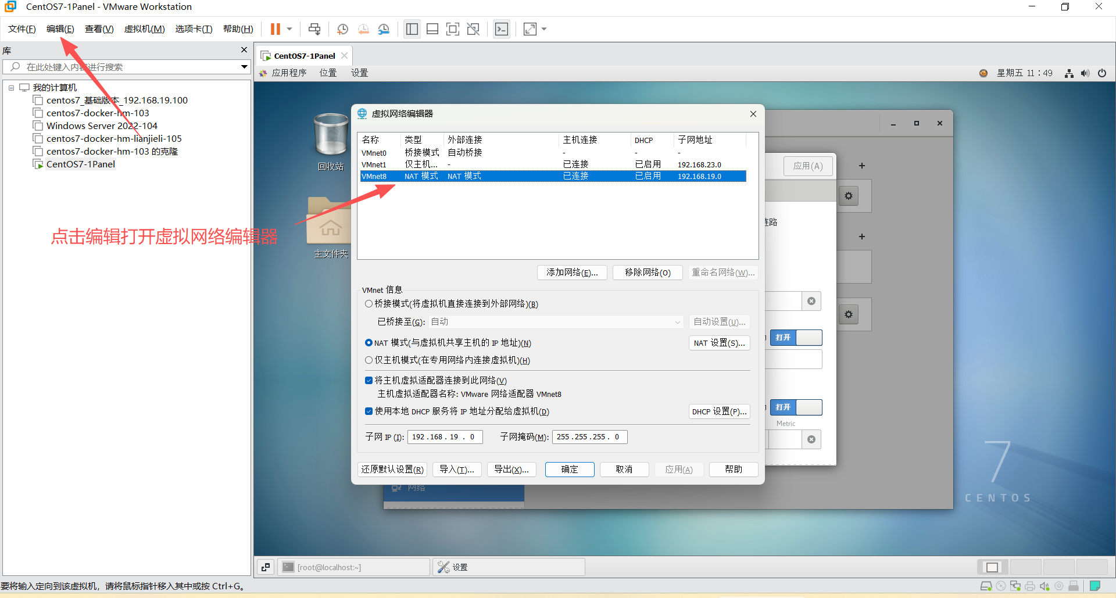Select the VMnet1 host-only network row

tap(553, 164)
